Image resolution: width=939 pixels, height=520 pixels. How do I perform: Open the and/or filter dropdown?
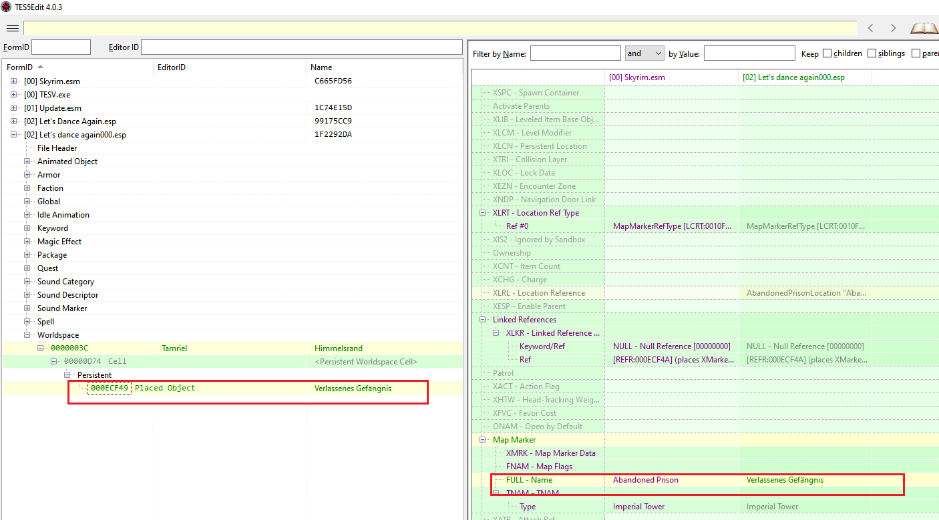[644, 53]
